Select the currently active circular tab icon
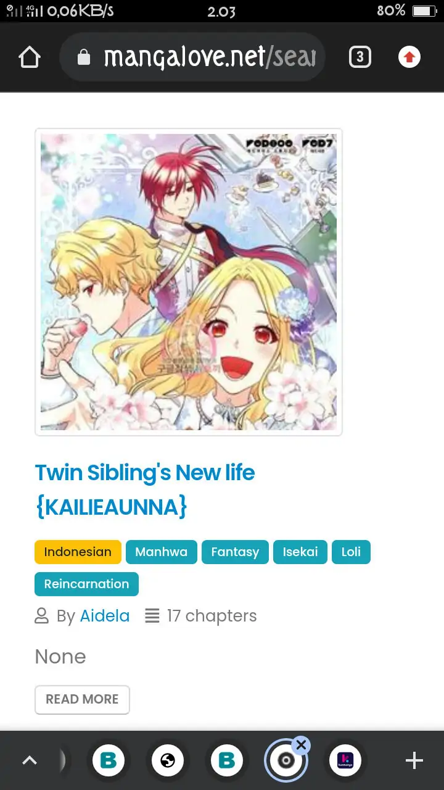Image resolution: width=444 pixels, height=790 pixels. tap(286, 761)
